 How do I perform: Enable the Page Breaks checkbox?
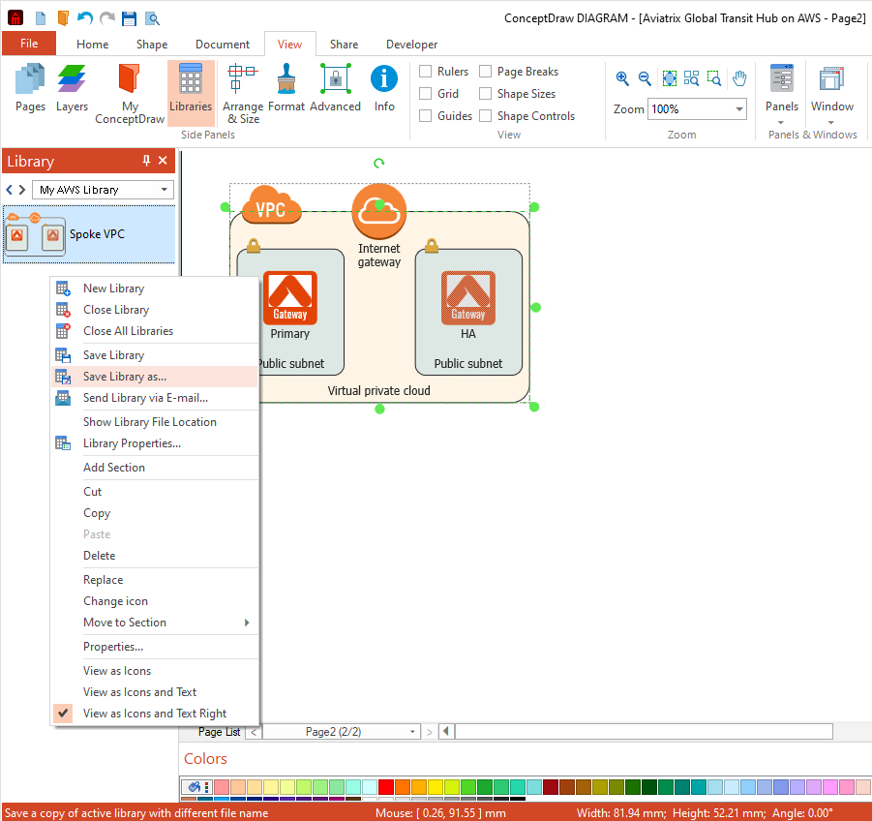(x=486, y=72)
